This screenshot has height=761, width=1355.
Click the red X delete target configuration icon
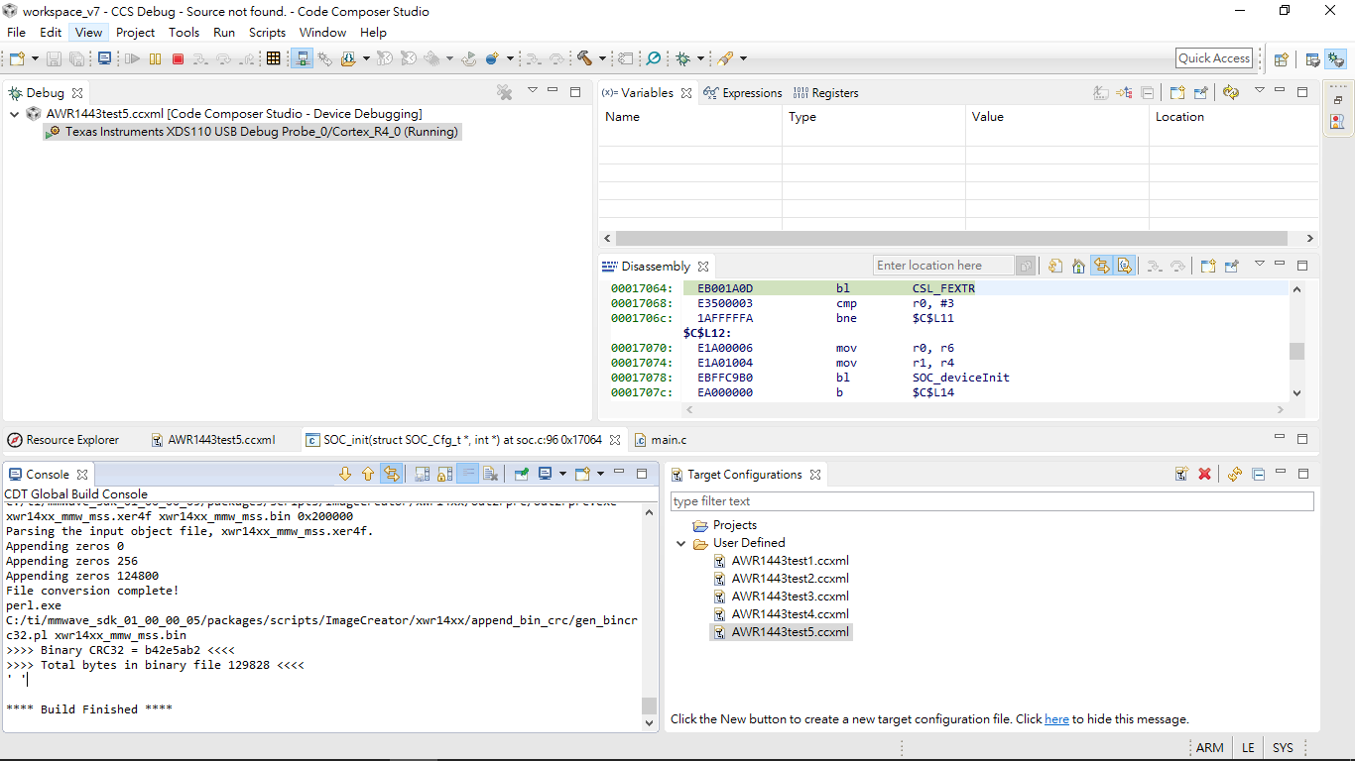coord(1204,475)
